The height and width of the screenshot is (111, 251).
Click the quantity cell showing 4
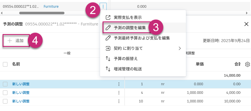[x=142, y=93]
